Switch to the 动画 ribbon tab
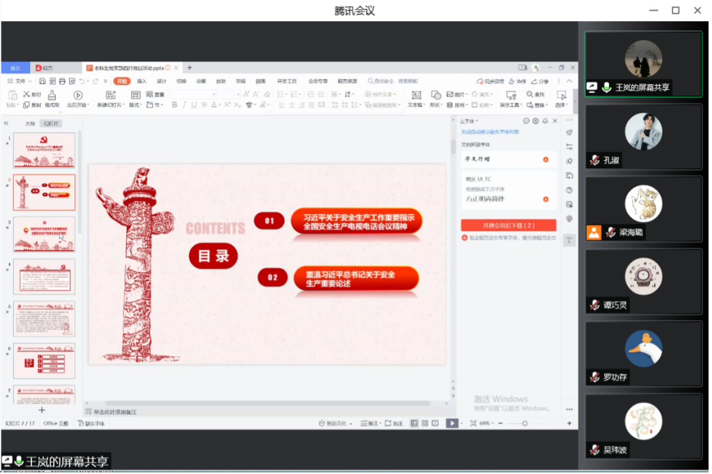The height and width of the screenshot is (474, 712). [201, 81]
